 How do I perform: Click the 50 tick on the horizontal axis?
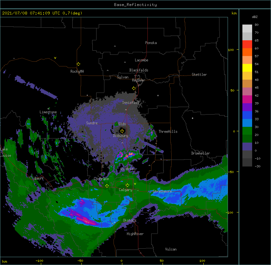point(162,261)
